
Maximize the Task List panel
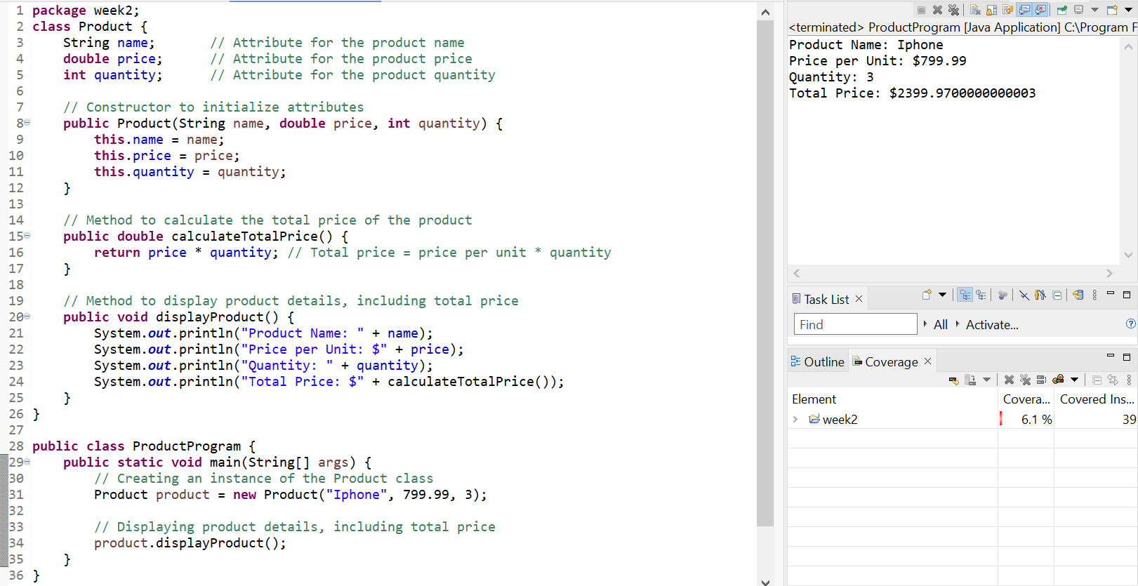click(1127, 295)
